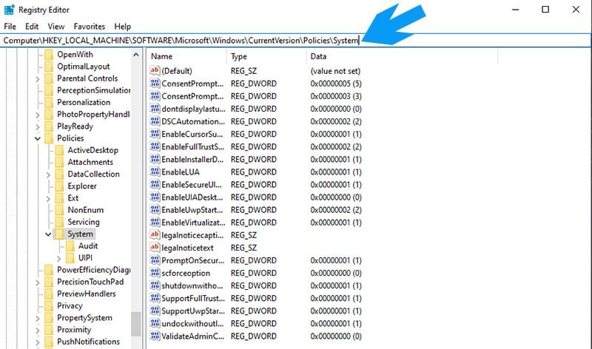592x349 pixels.
Task: Select the ActiveDesktop key
Action: click(x=93, y=150)
